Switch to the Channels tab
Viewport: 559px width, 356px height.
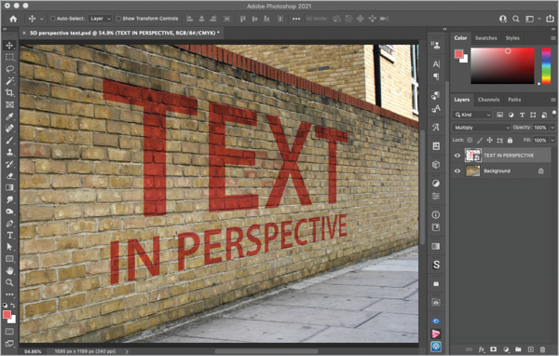coord(488,100)
